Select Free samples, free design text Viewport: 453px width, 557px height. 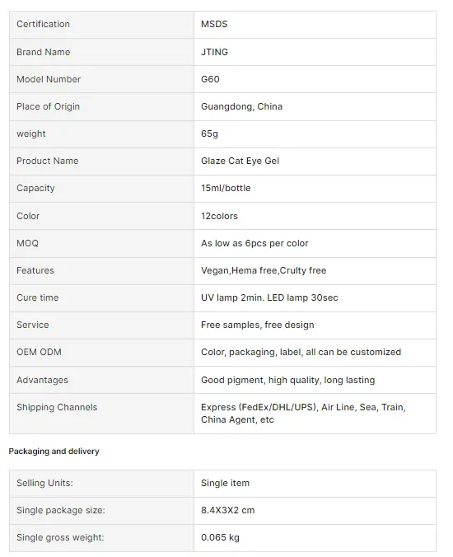pyautogui.click(x=257, y=325)
